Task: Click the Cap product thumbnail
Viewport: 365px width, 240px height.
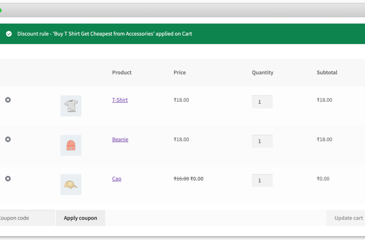Action: click(x=71, y=184)
